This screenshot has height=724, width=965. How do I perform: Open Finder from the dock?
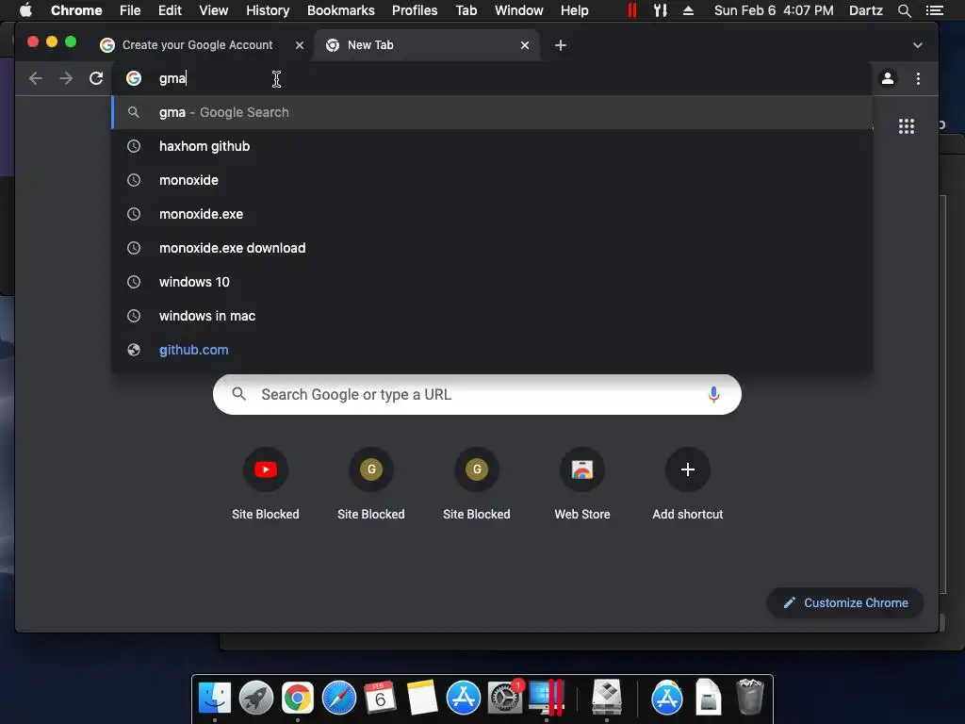point(214,699)
